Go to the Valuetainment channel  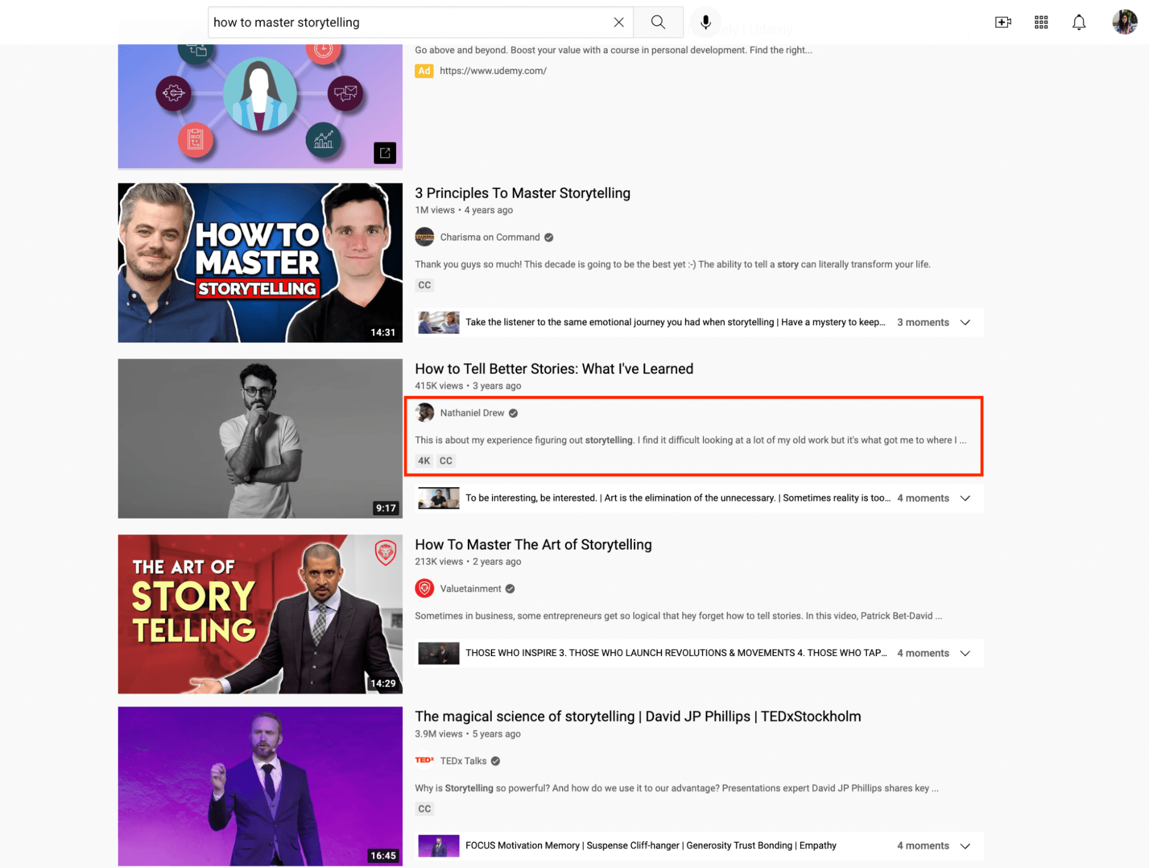[470, 589]
